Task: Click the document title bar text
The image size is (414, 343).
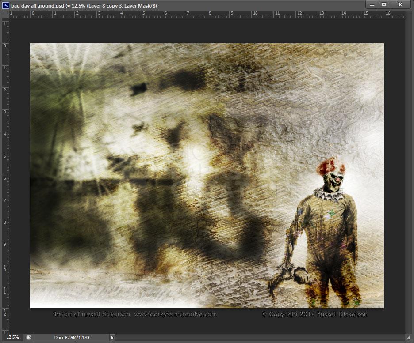Action: pos(84,6)
